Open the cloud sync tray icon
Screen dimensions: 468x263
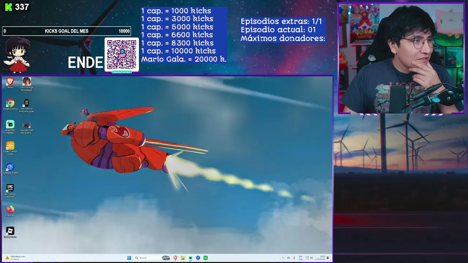click(x=288, y=258)
